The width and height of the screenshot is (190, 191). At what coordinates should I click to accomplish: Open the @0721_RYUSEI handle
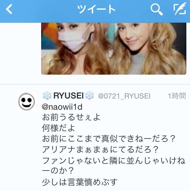(124, 96)
